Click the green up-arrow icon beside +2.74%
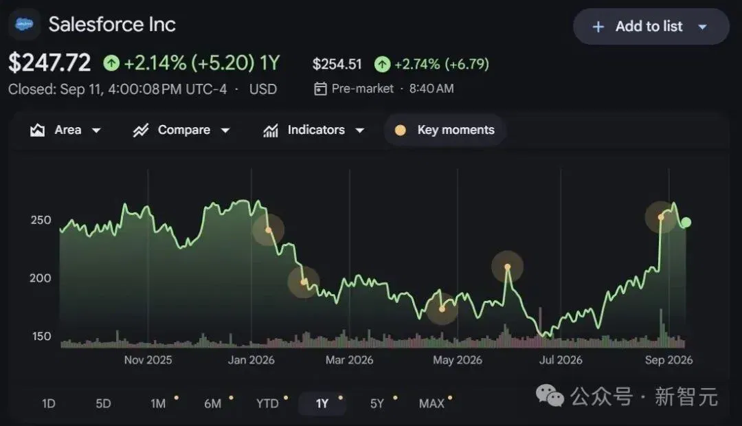This screenshot has width=742, height=426. (382, 64)
